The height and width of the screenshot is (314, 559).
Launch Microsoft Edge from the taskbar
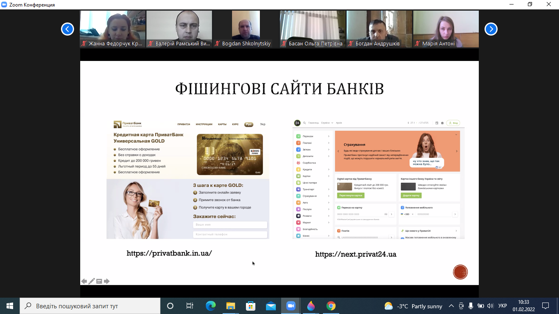pos(210,306)
